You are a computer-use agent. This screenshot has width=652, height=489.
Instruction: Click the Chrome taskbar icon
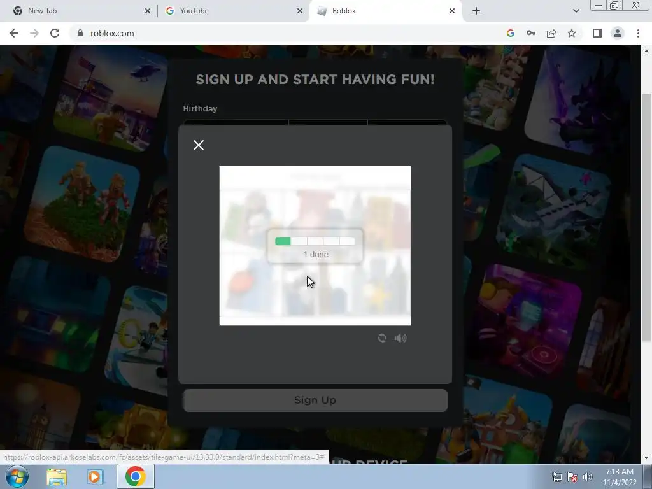tap(135, 476)
